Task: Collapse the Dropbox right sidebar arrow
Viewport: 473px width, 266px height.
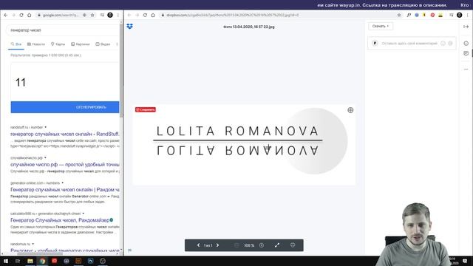Action: pos(466,27)
